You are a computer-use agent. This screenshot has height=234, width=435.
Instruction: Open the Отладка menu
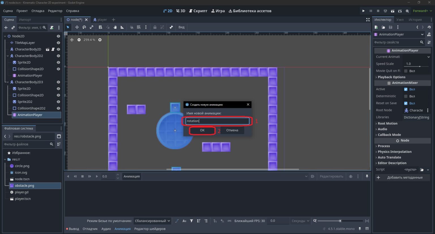38,11
